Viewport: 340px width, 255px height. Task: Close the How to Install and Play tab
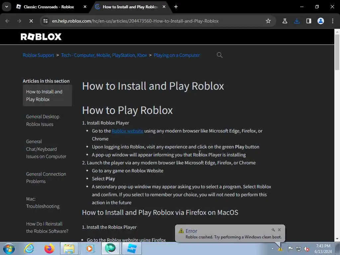[164, 7]
